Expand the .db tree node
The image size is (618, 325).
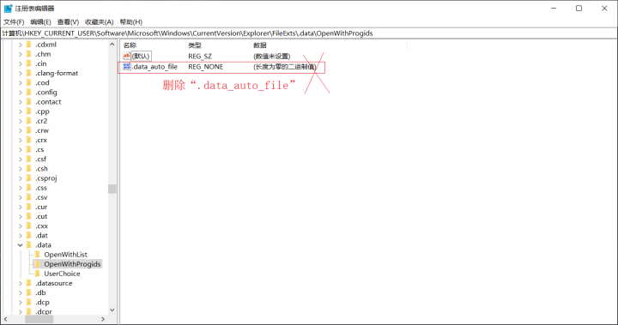[20, 292]
